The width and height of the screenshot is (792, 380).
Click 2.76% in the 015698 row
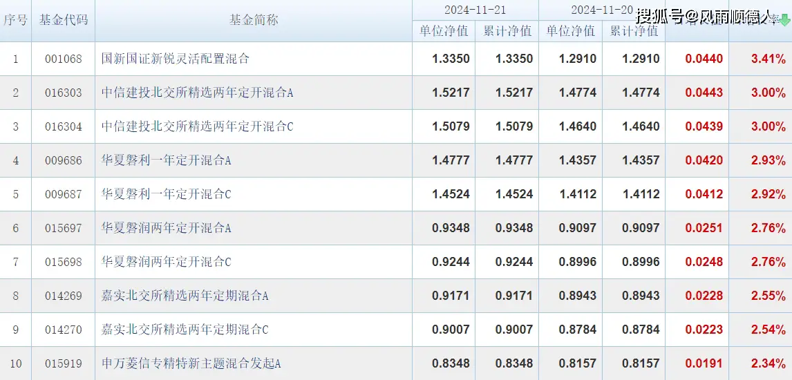(769, 261)
